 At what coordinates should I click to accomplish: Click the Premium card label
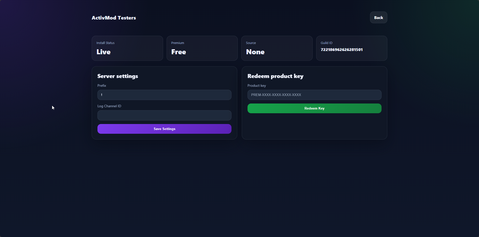click(178, 43)
